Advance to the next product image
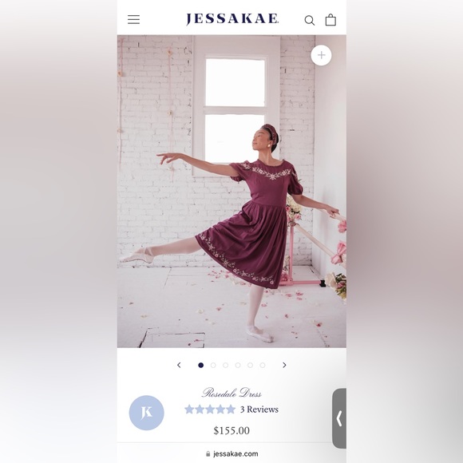463x463 pixels. pos(284,365)
